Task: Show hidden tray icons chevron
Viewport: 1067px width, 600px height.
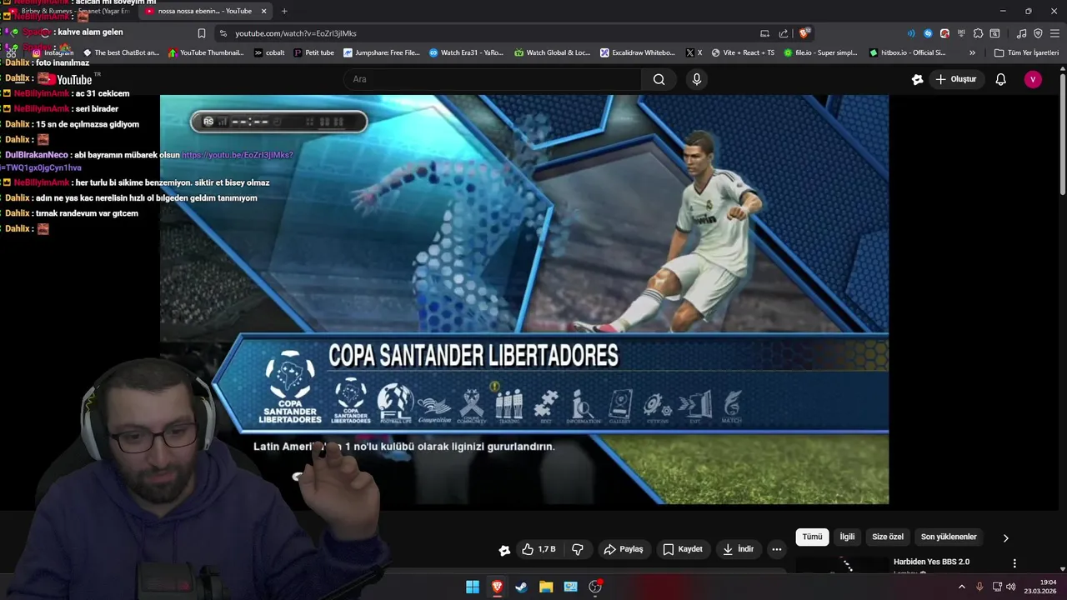Action: [961, 587]
